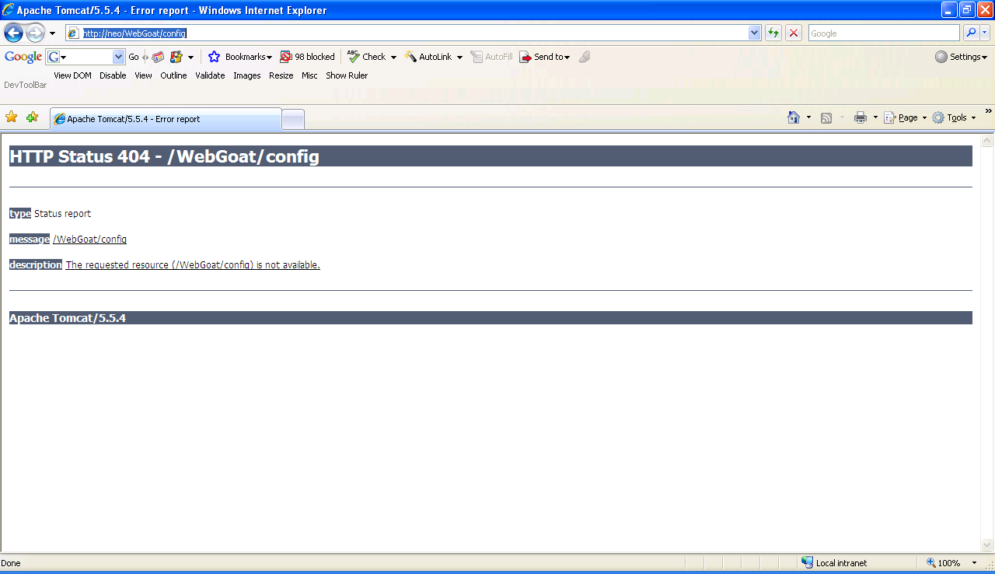Toggle the popup blocker '98 blocked'
Image resolution: width=995 pixels, height=574 pixels.
[x=308, y=57]
